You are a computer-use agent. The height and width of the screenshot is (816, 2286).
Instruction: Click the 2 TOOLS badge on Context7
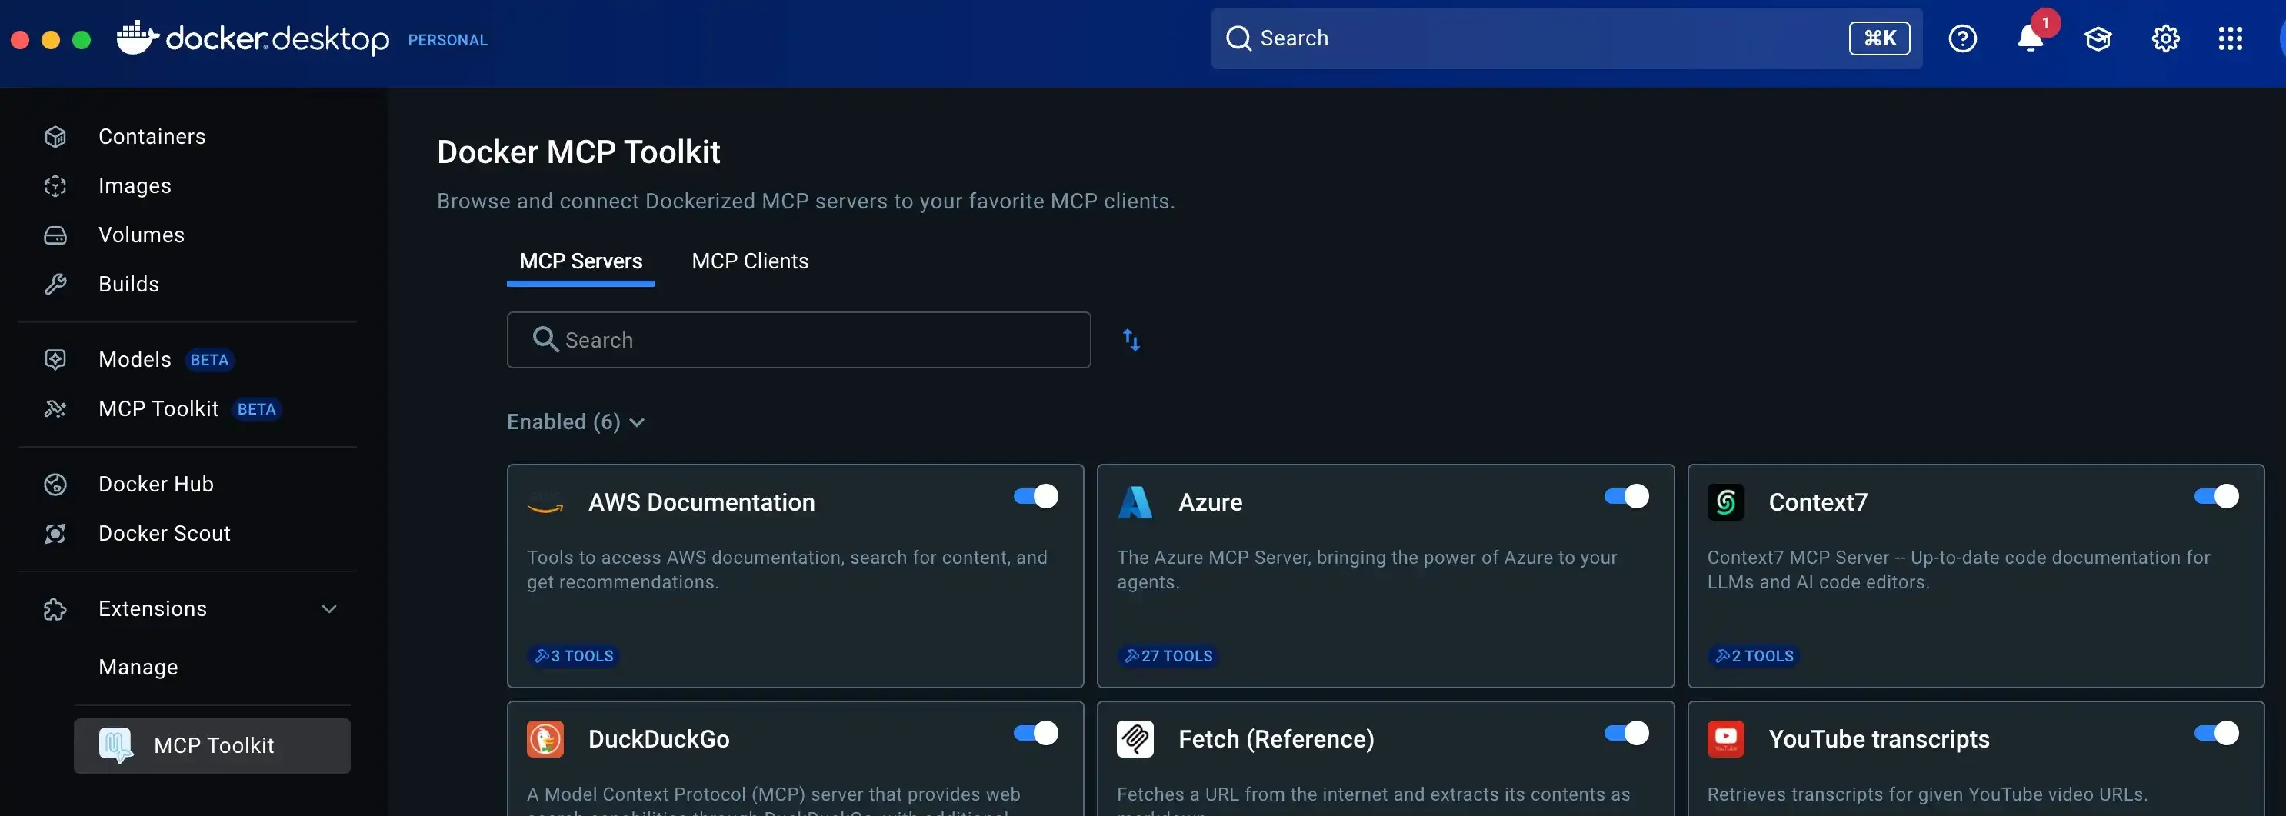click(1754, 656)
